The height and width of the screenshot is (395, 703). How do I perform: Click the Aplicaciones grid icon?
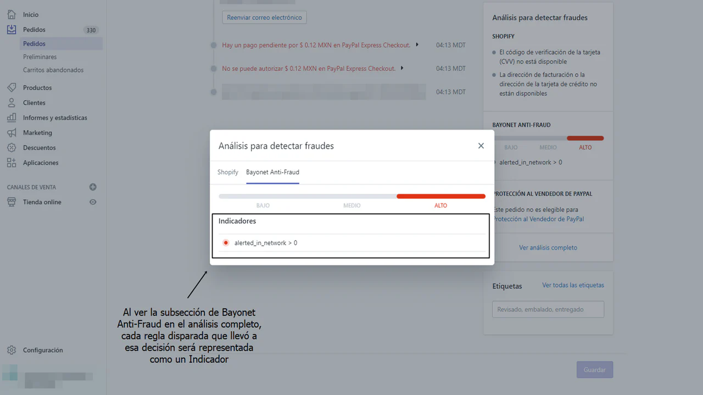[12, 162]
